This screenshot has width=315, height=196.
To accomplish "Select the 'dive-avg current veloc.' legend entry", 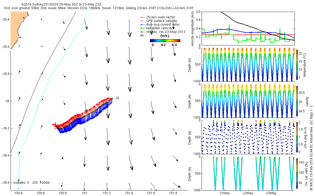I will tap(160, 25).
